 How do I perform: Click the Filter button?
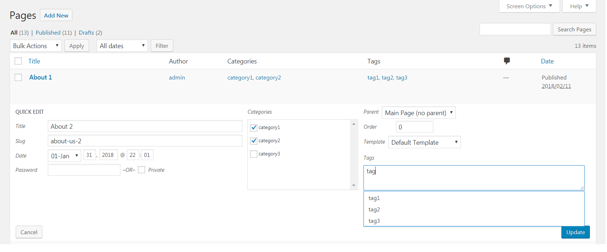tap(162, 46)
